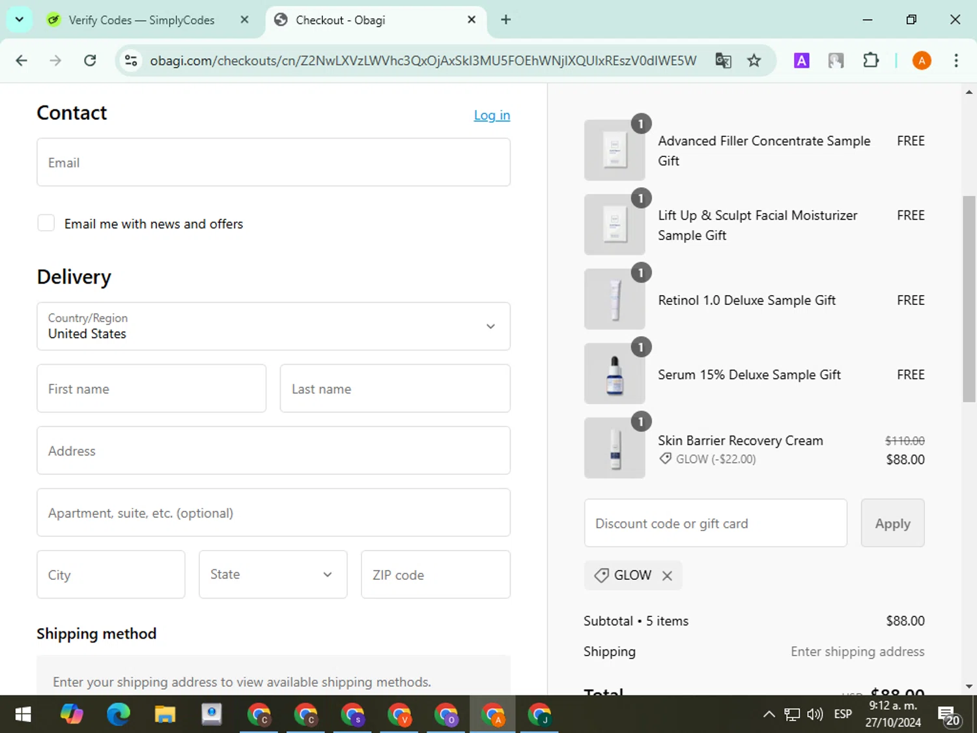Click the City field
977x733 pixels.
(111, 575)
